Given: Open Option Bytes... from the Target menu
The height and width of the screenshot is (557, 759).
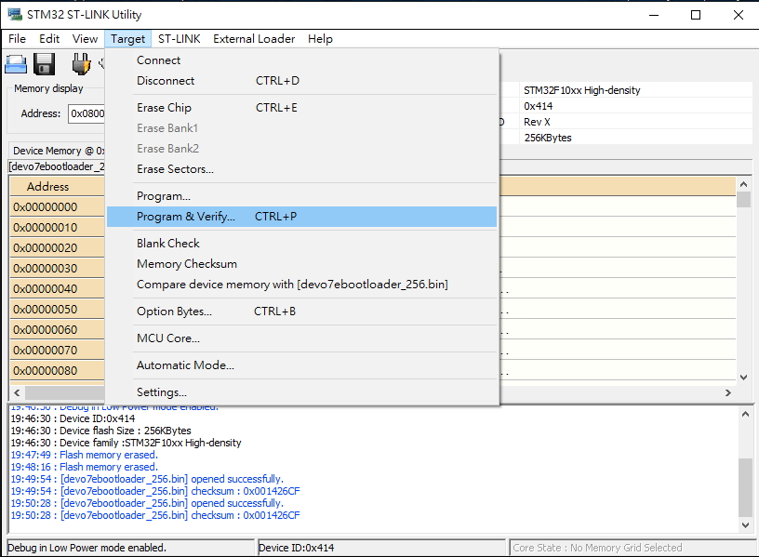Looking at the screenshot, I should point(301,312).
